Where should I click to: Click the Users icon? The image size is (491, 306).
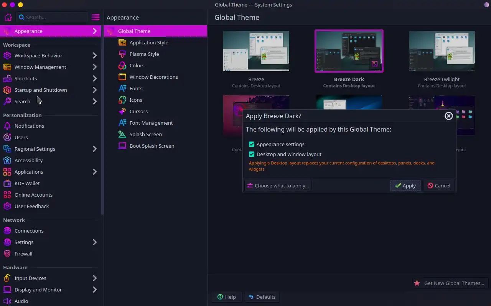(x=7, y=137)
